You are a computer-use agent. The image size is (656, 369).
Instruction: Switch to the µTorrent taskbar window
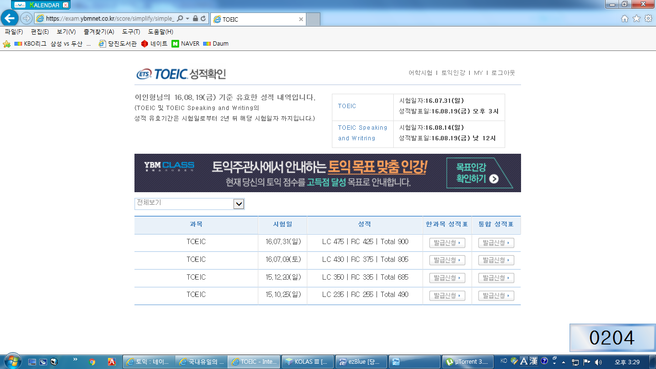[x=467, y=362]
